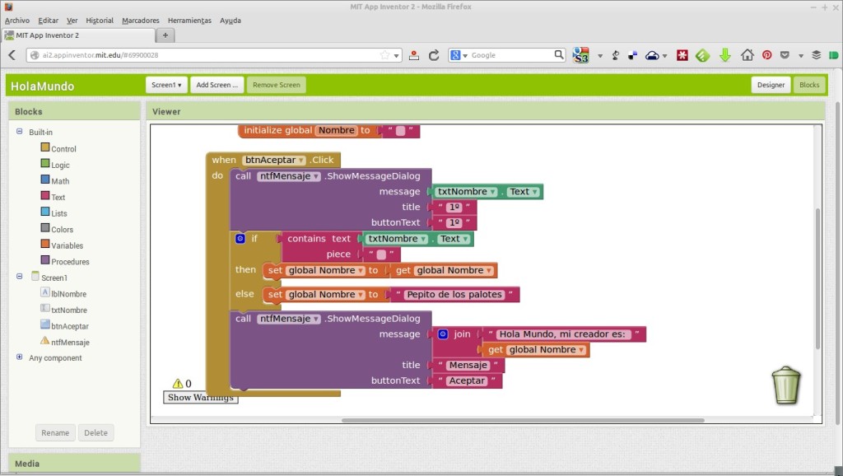Viewport: 843px width, 476px height.
Task: Select the Colors block category
Action: (x=62, y=230)
